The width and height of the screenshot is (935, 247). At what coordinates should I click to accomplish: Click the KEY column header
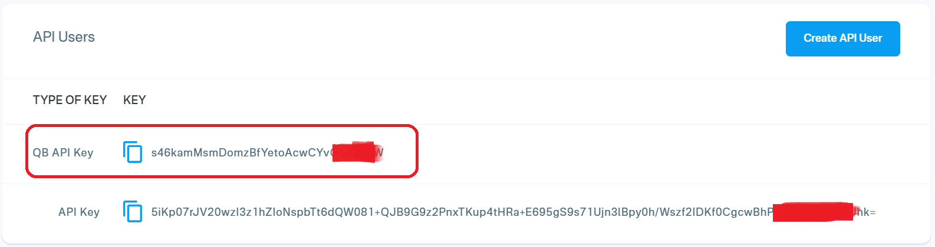coord(134,100)
